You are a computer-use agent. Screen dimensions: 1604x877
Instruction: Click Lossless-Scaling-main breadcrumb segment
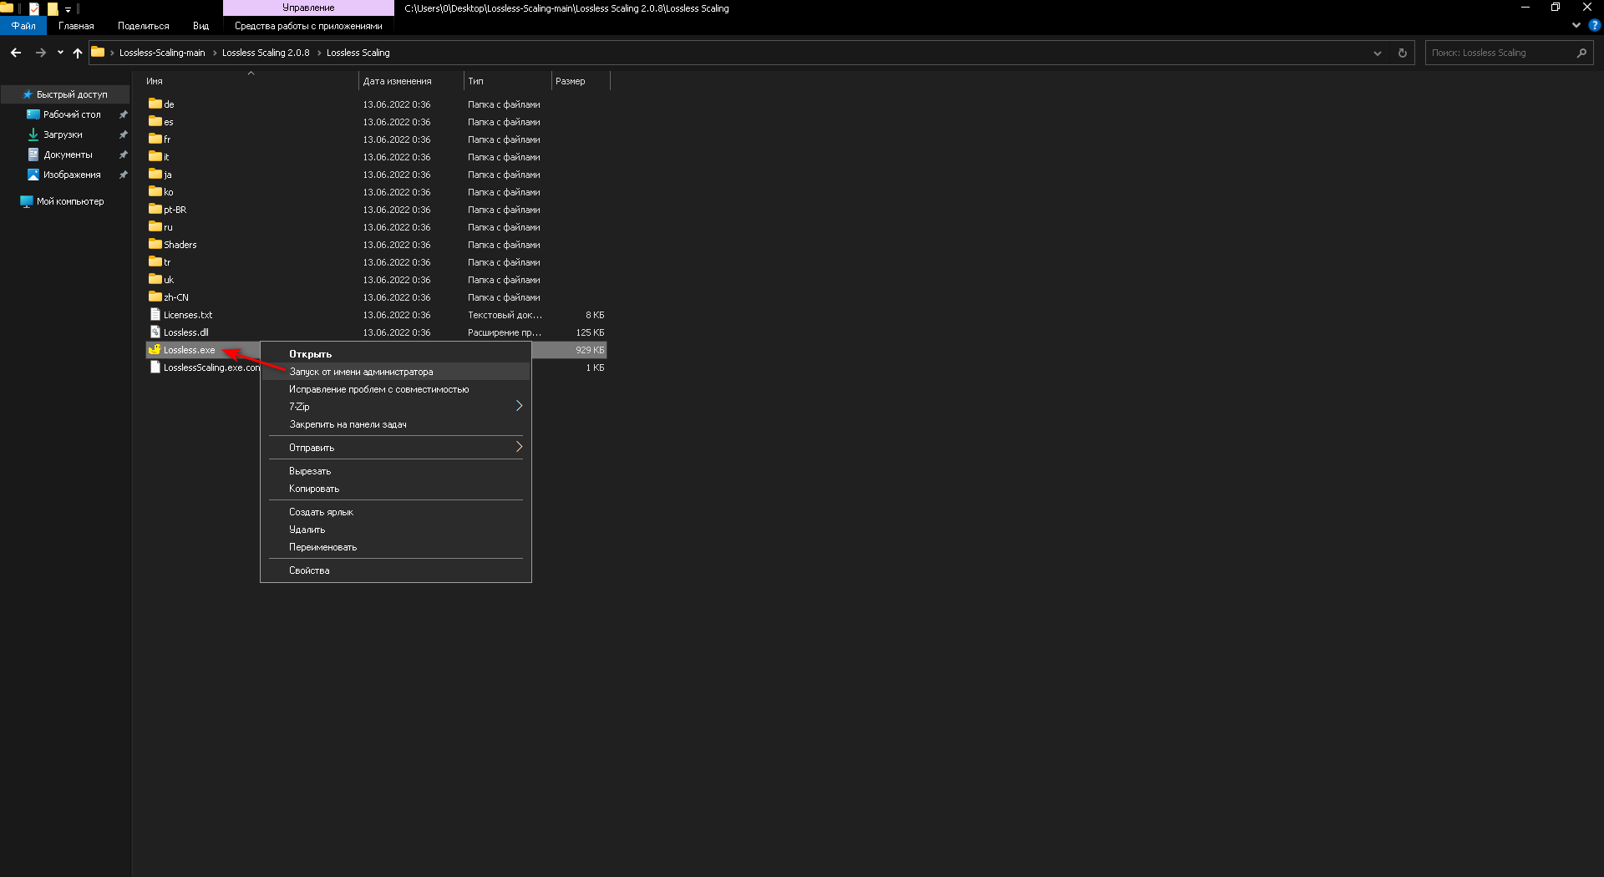(x=162, y=53)
